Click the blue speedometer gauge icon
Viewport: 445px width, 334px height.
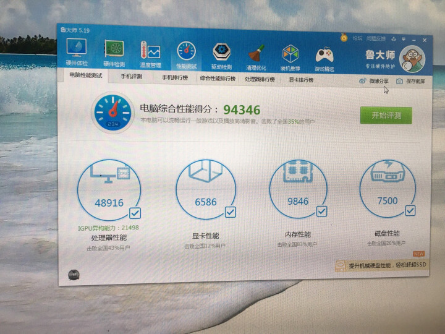tap(112, 113)
